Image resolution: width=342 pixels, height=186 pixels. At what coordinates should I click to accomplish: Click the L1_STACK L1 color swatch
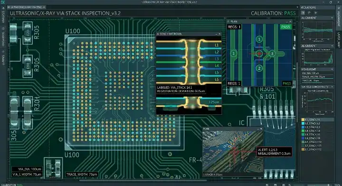point(303,120)
